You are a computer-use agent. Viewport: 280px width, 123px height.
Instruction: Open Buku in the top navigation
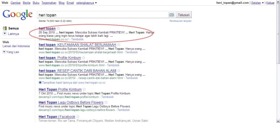pos(36,3)
